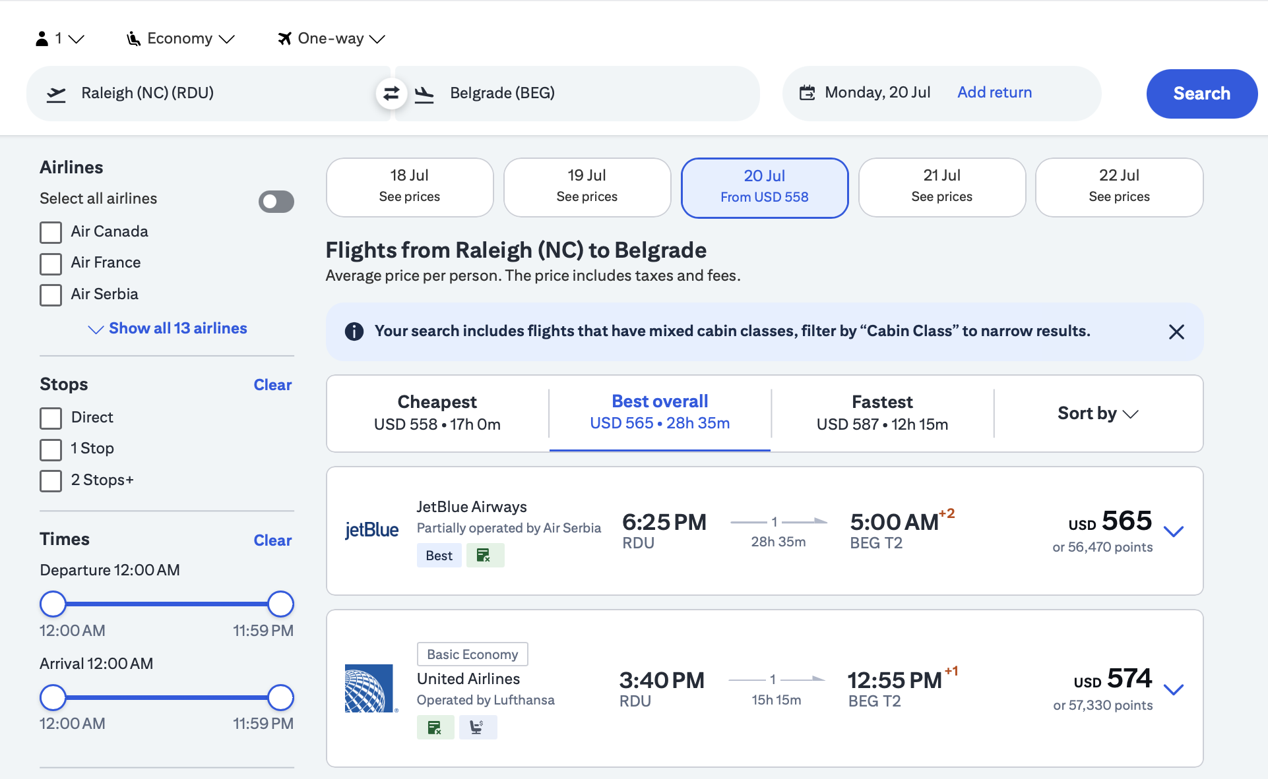The height and width of the screenshot is (779, 1268).
Task: Select the 22 Jul date tab
Action: [x=1119, y=187]
